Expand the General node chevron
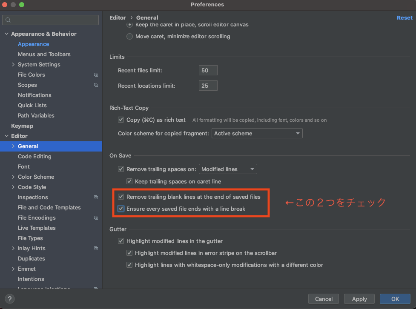The height and width of the screenshot is (309, 416). 13,146
